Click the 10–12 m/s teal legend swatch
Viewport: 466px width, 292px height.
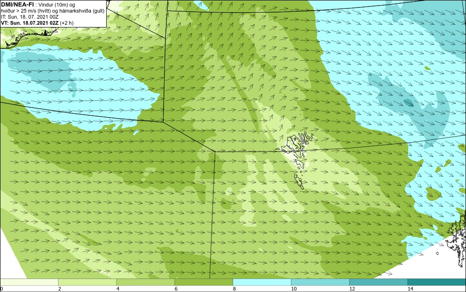(x=321, y=282)
